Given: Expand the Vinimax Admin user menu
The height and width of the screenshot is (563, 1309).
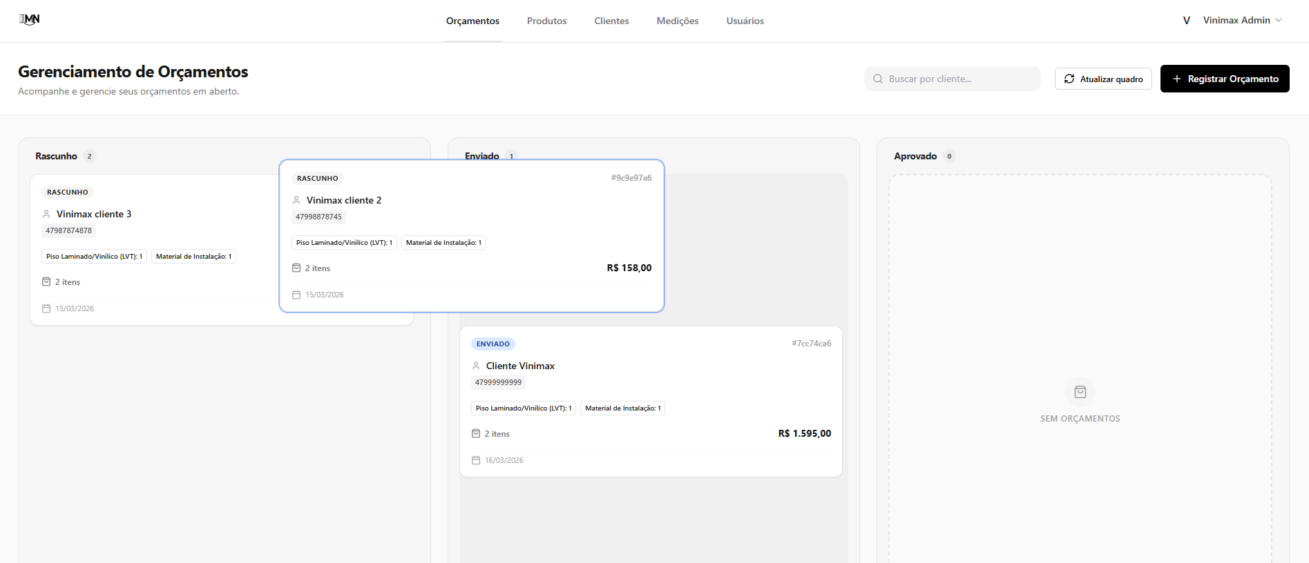Looking at the screenshot, I should pyautogui.click(x=1242, y=21).
